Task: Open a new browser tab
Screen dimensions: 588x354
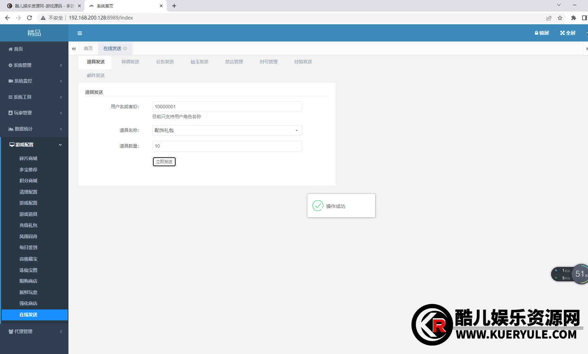Action: click(174, 6)
